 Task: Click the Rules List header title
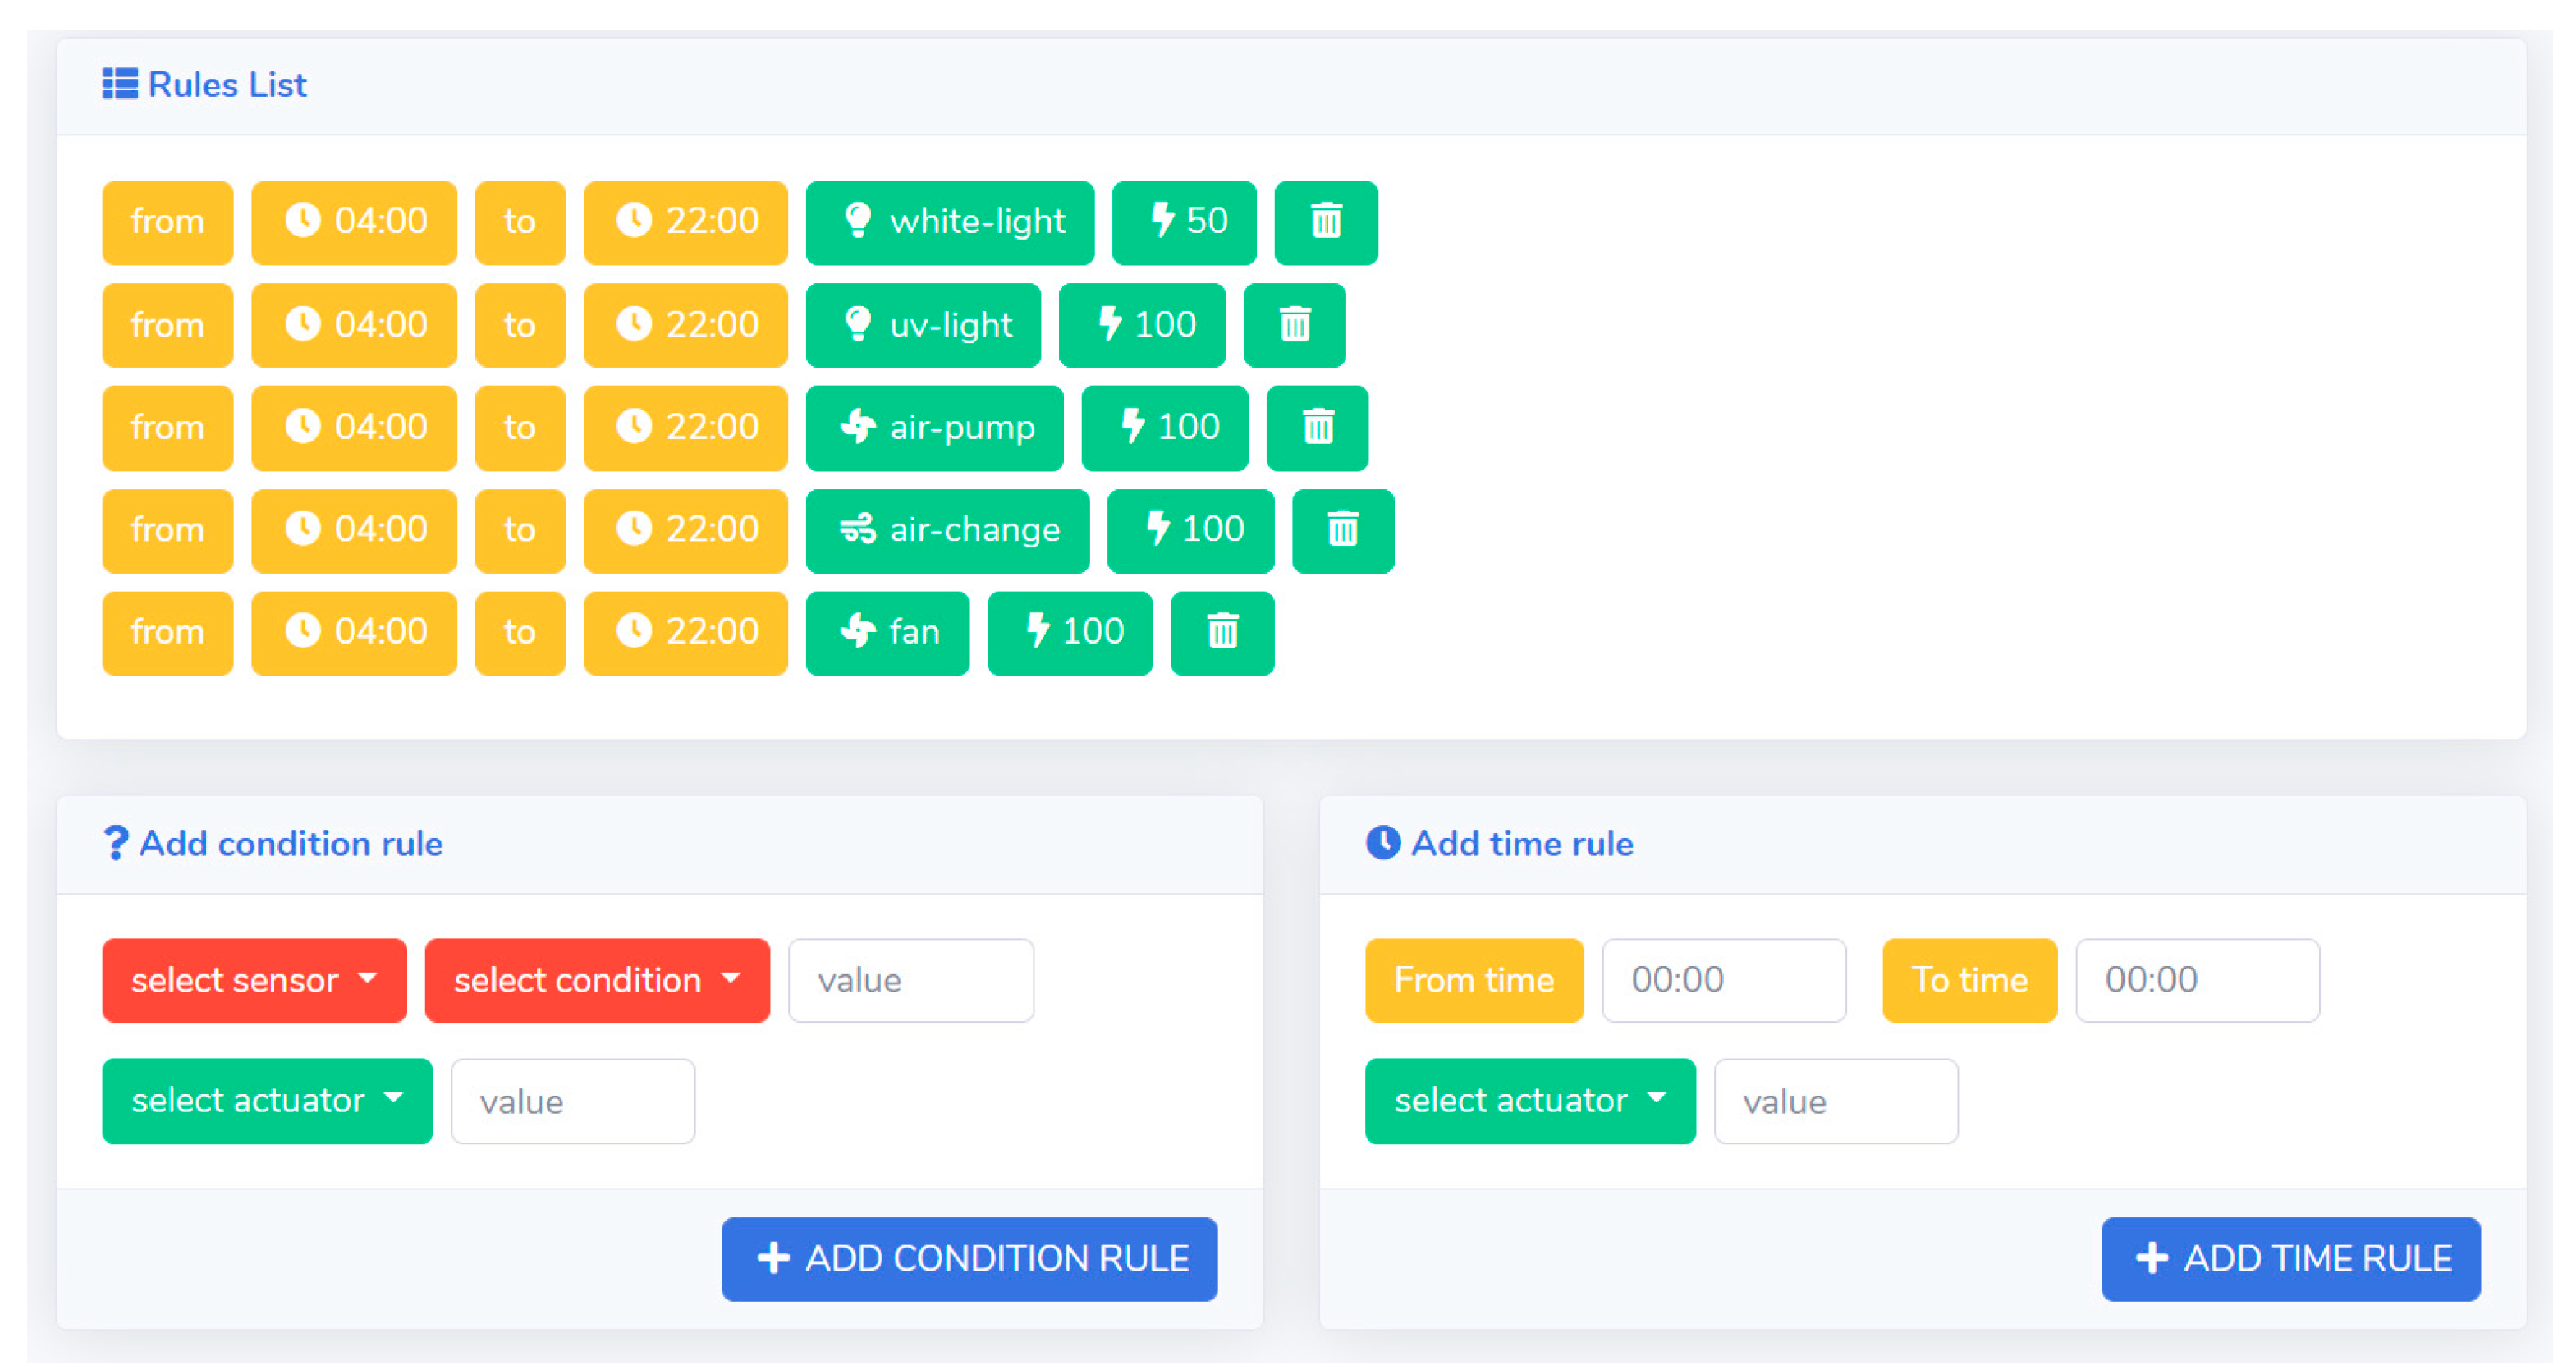pos(226,85)
